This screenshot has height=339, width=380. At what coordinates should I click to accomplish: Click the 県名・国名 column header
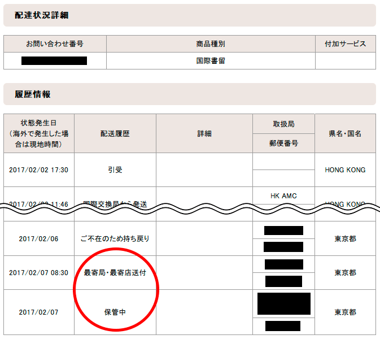point(345,134)
